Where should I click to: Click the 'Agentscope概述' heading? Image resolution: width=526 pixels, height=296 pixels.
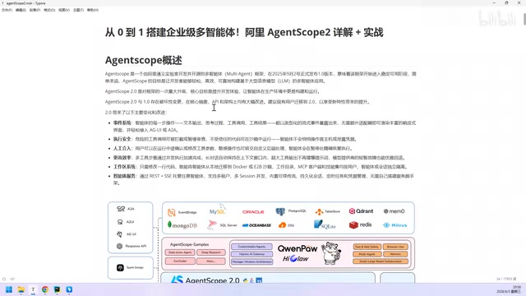pyautogui.click(x=144, y=60)
